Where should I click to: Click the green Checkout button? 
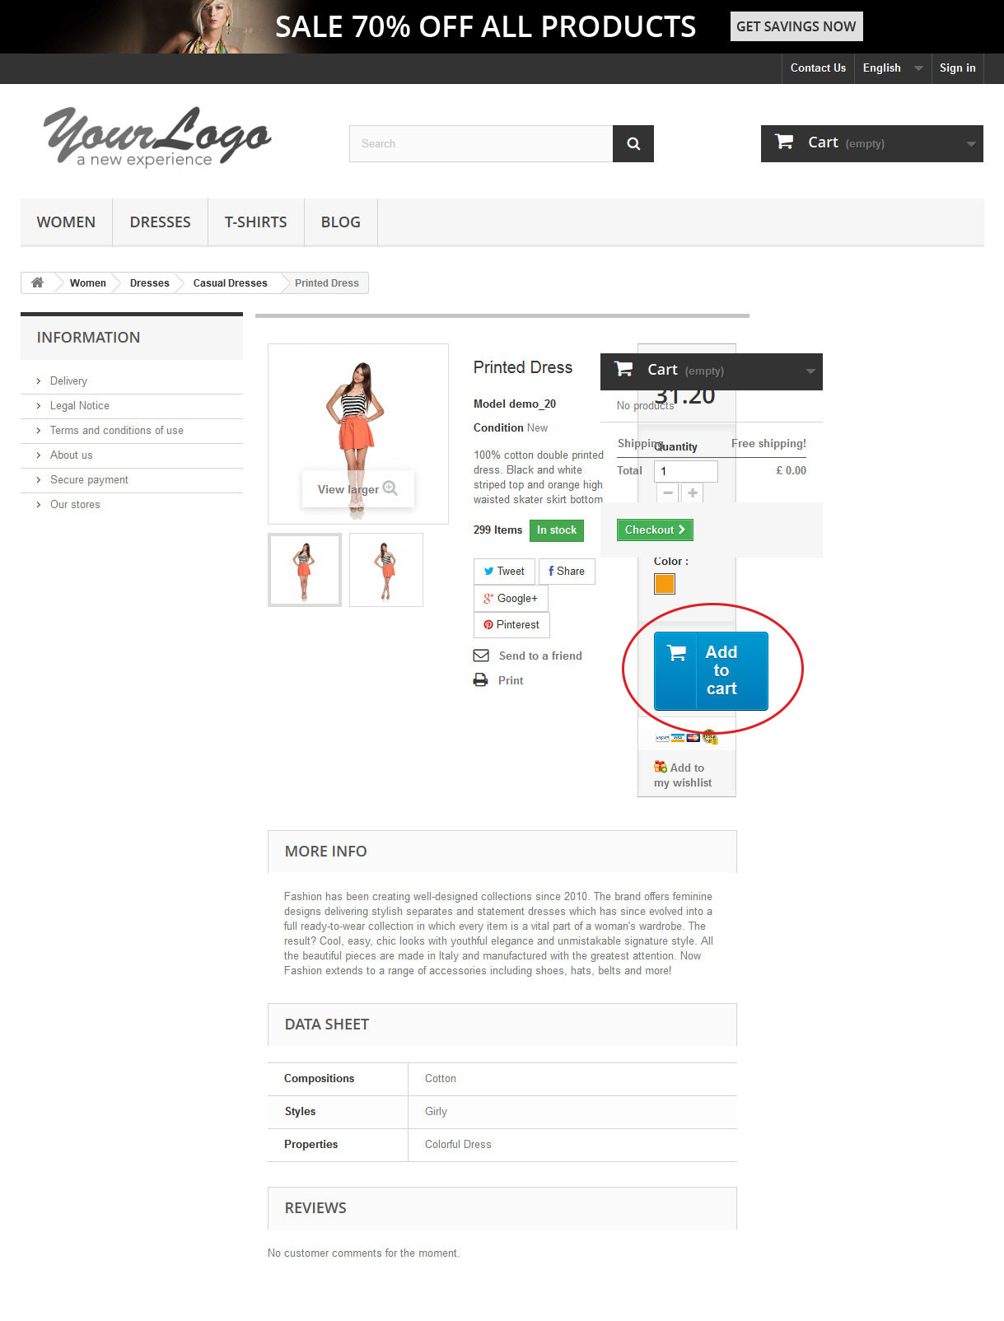(655, 530)
